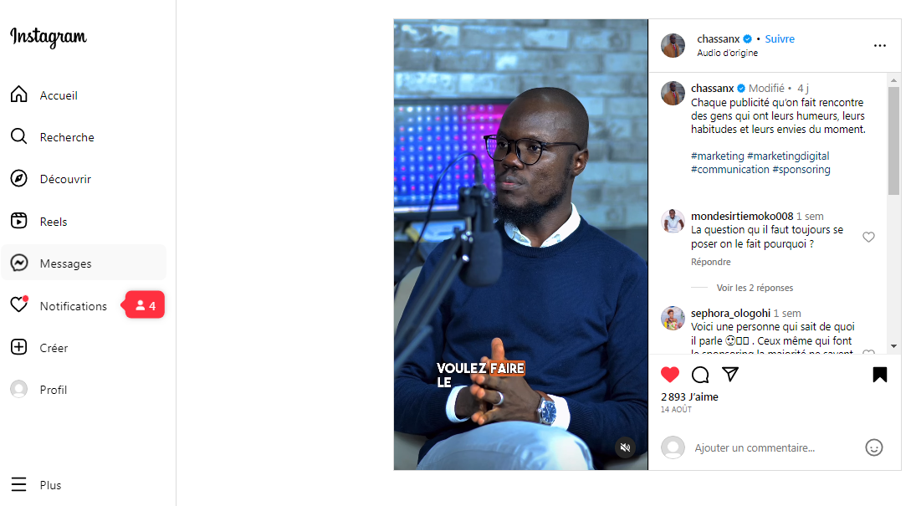Expand Voir les 2 réponses
916x506 pixels.
click(755, 288)
